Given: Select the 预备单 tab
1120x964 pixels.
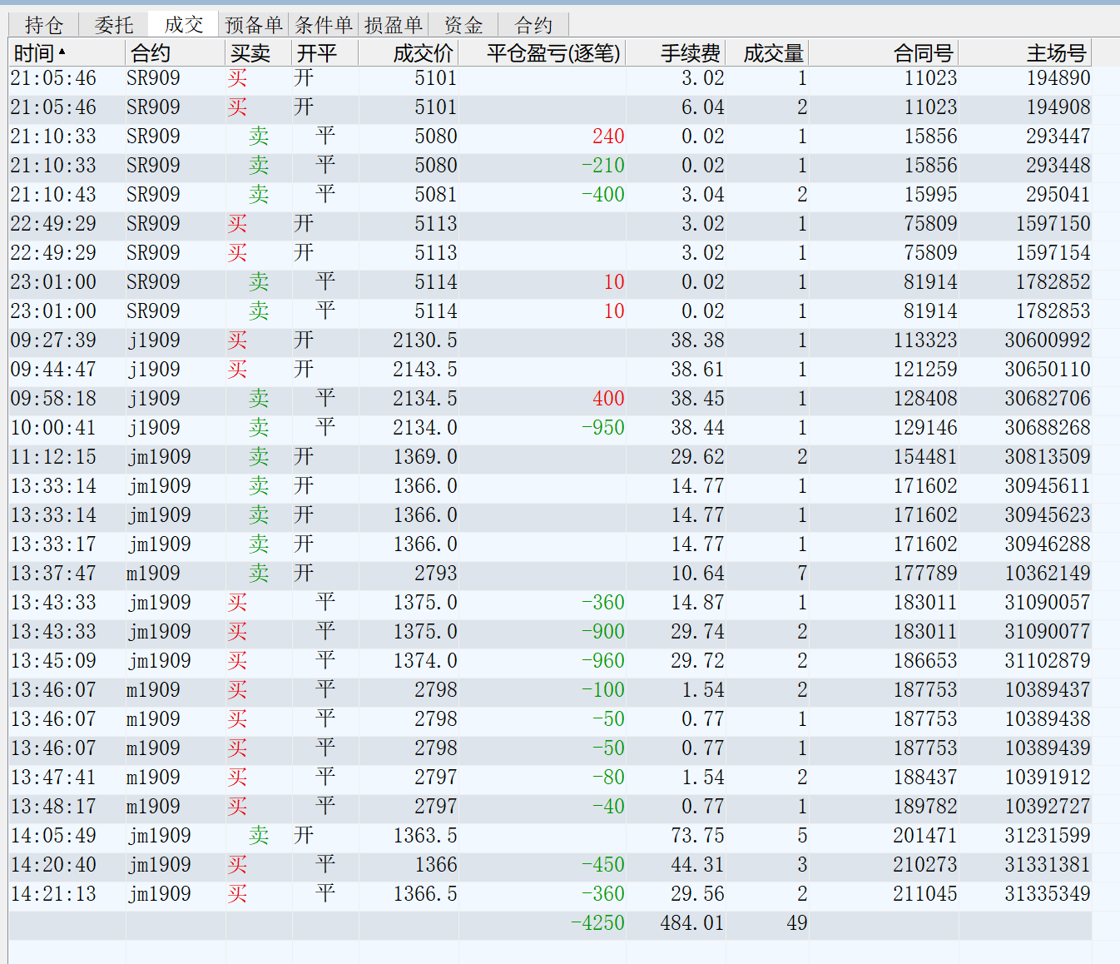Looking at the screenshot, I should [254, 25].
